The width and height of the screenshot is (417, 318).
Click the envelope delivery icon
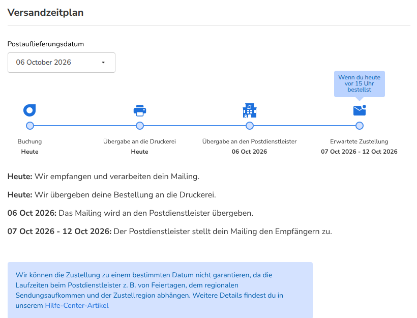click(x=360, y=110)
